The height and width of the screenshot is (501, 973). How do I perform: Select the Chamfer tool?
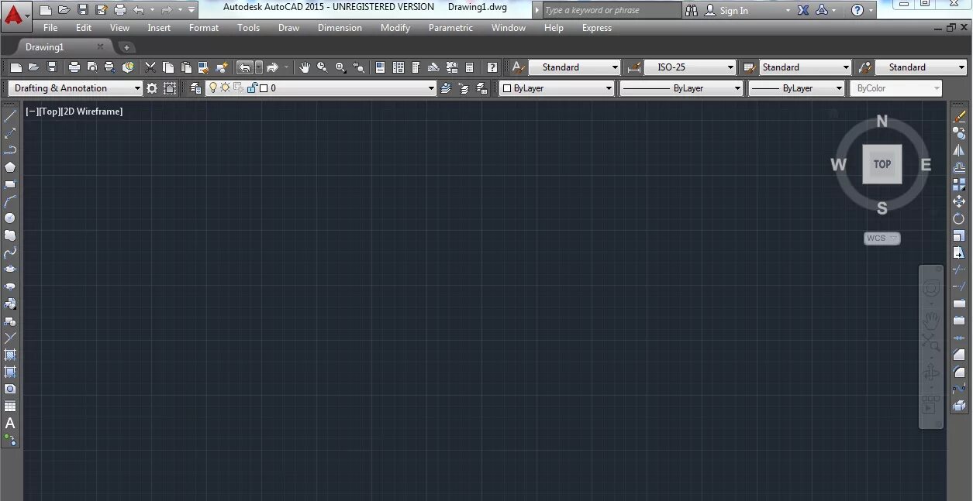click(x=959, y=355)
